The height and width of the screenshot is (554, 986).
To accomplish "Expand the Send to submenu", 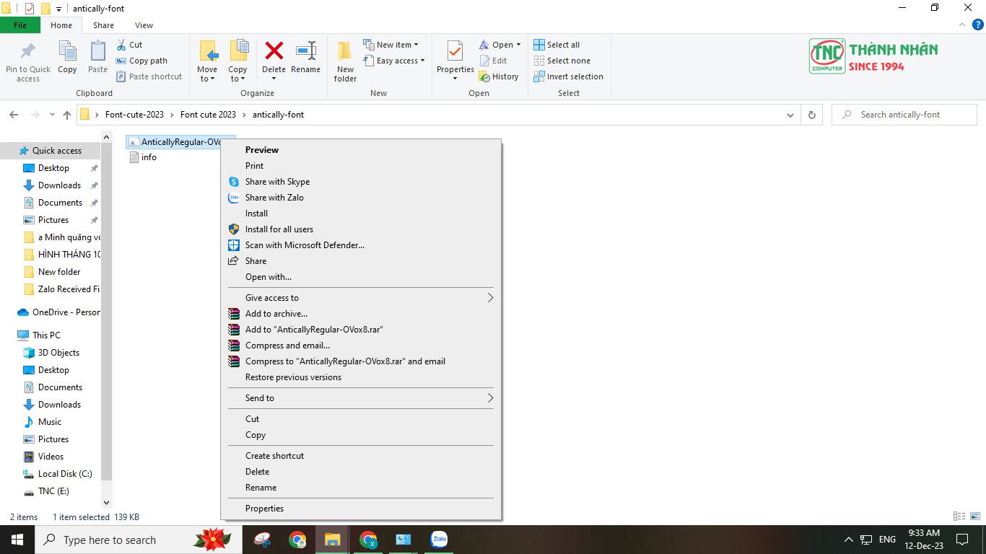I will (x=361, y=398).
